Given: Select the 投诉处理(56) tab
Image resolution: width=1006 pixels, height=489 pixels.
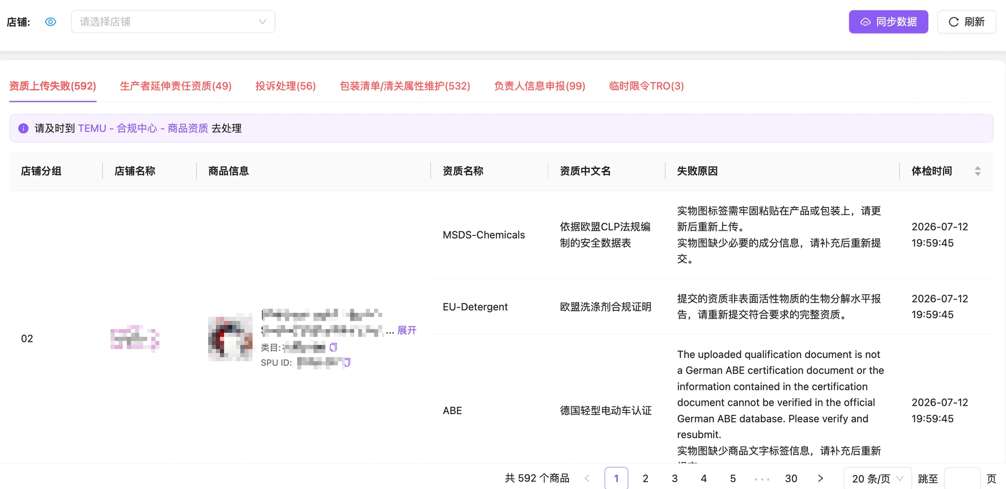Looking at the screenshot, I should tap(286, 86).
